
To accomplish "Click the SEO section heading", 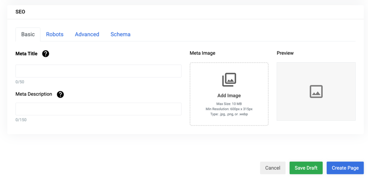I will pos(20,12).
